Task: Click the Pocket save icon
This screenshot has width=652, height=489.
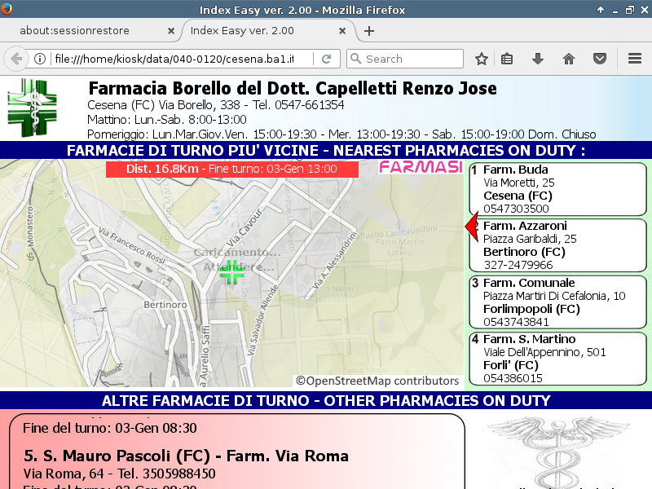Action: tap(599, 59)
